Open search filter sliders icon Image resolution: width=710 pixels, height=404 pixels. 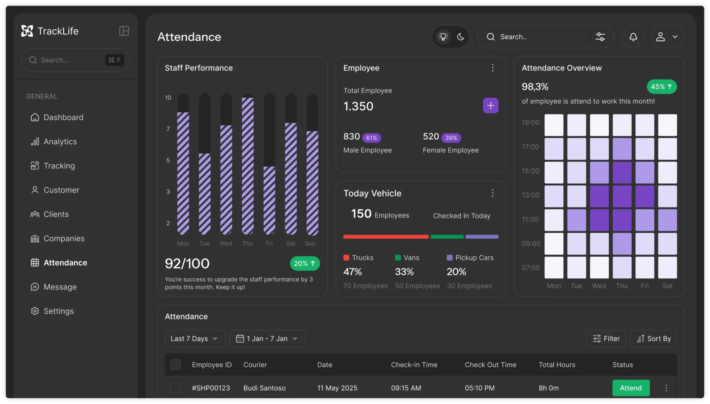[x=600, y=37]
